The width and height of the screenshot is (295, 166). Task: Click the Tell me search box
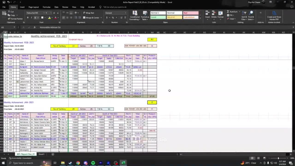(115, 7)
